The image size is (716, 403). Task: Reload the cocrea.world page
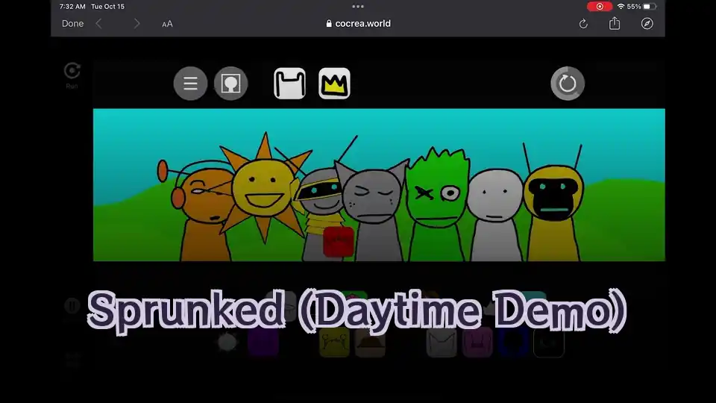click(583, 24)
